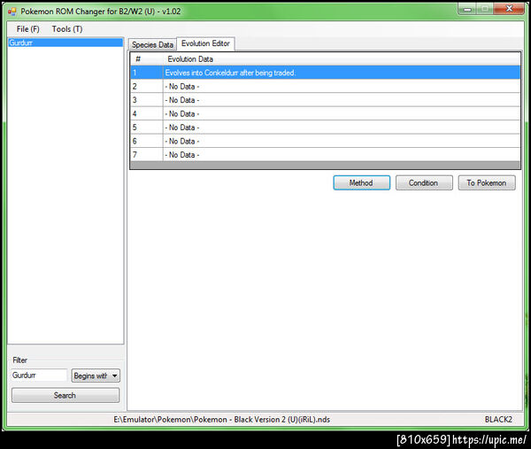Select evolution row 2 with No Data
This screenshot has height=449, width=531.
click(326, 87)
